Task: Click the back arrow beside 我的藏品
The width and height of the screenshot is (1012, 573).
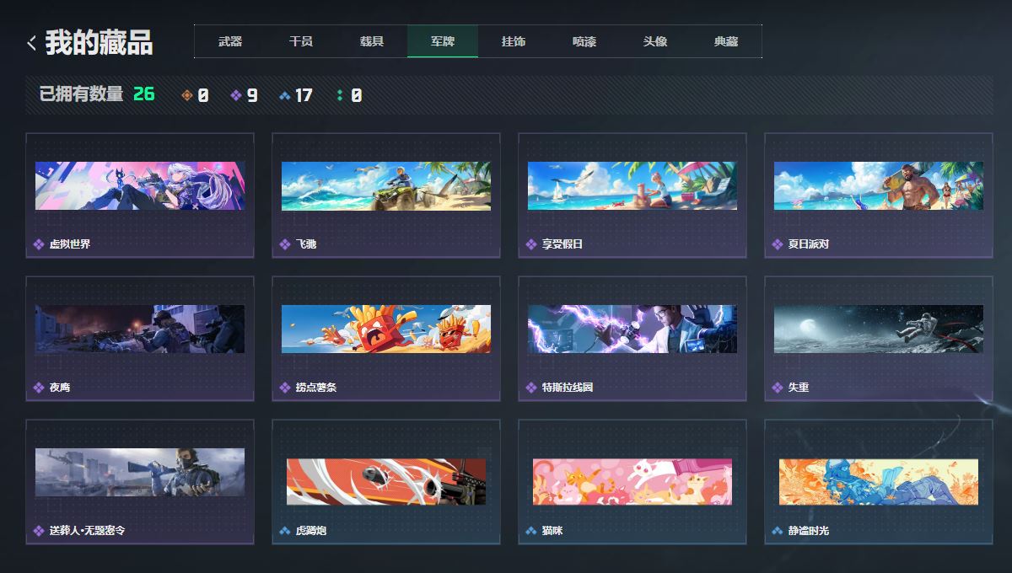Action: tap(31, 43)
